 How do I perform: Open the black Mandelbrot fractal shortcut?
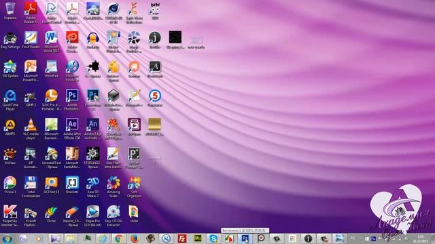(x=93, y=69)
